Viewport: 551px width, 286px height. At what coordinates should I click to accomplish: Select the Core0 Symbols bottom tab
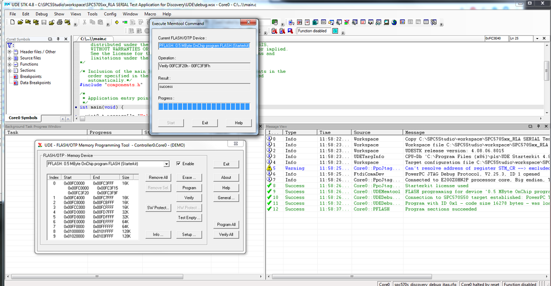[23, 118]
